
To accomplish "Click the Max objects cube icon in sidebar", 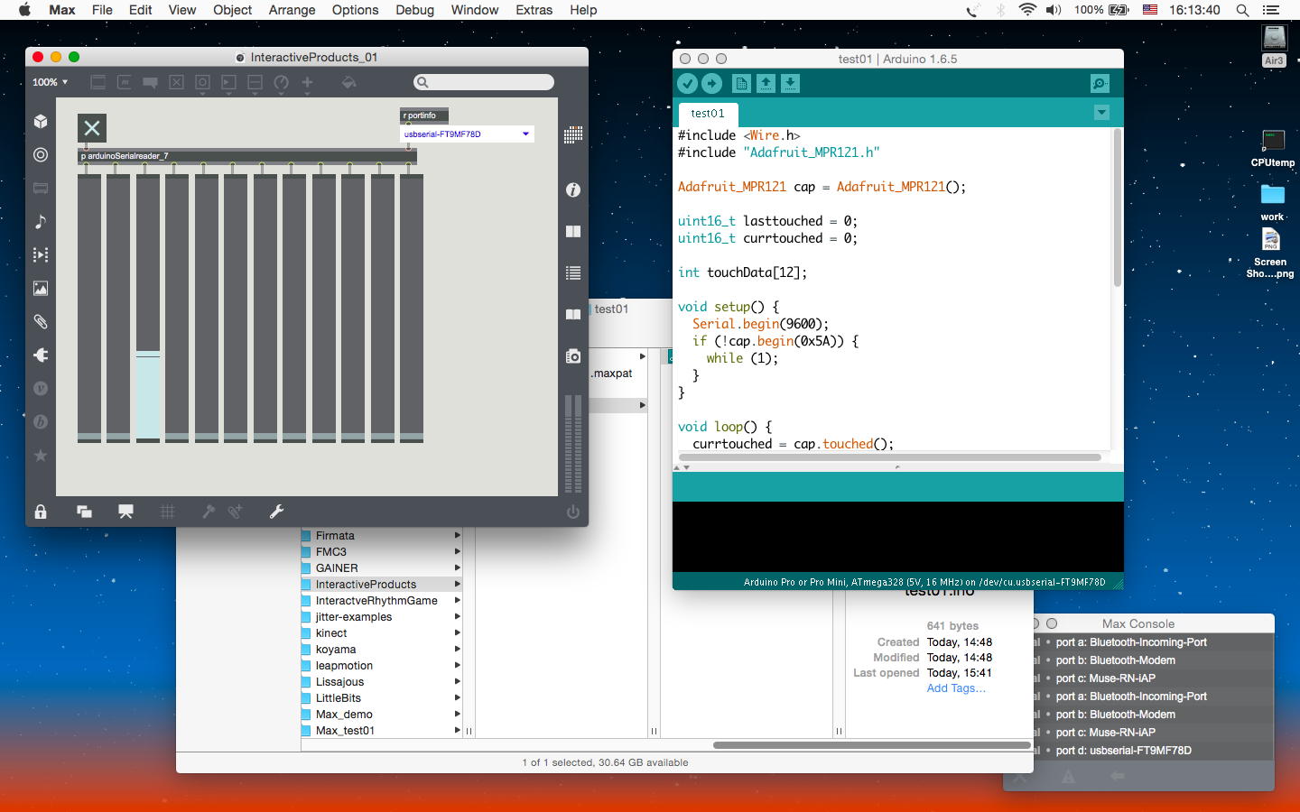I will click(41, 122).
